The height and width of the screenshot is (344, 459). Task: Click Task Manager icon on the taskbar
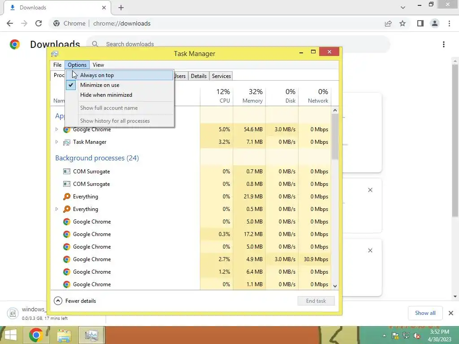tap(92, 335)
